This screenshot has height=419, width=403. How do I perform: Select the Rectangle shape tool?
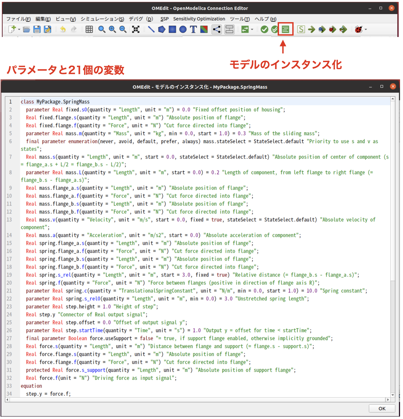click(x=172, y=29)
